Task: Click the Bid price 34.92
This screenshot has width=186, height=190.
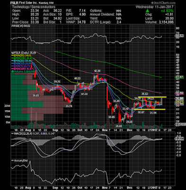Action: point(57,19)
